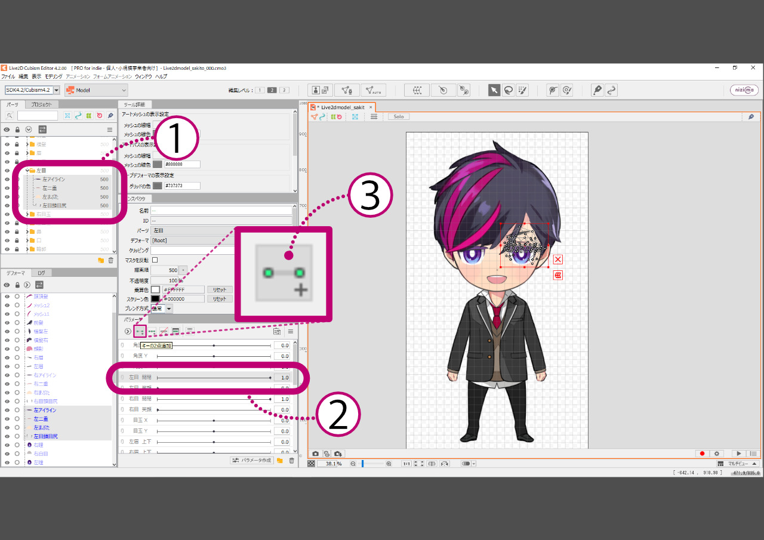Toggle visibility of the 口 folder
764x540 pixels.
tap(7, 240)
